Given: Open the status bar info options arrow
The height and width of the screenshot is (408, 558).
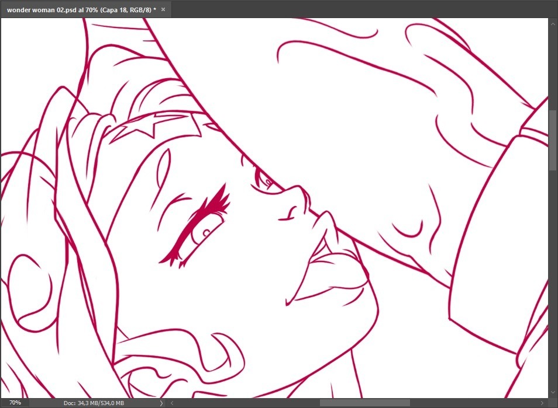Looking at the screenshot, I should 161,403.
